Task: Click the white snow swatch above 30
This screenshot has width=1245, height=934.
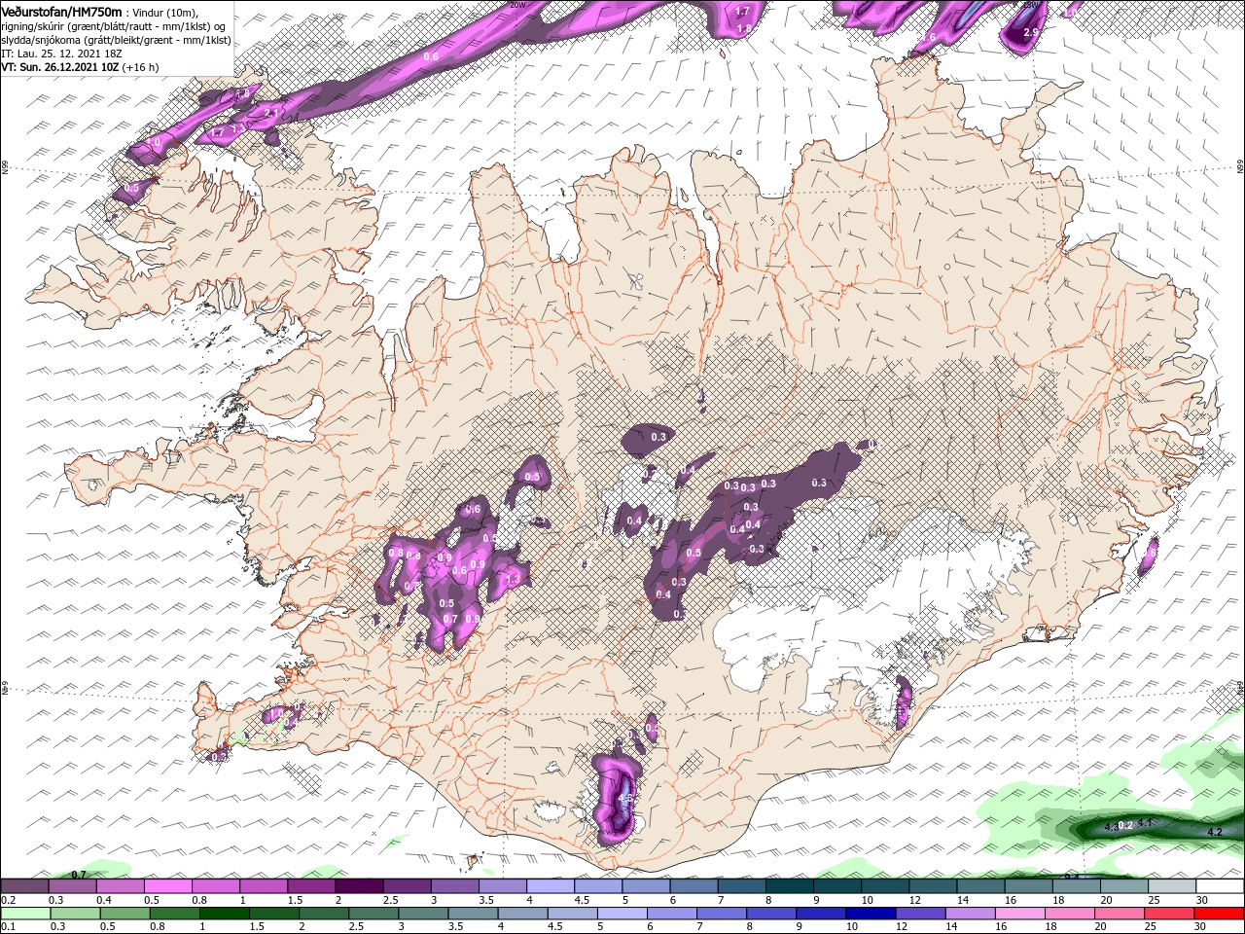Action: [x=1220, y=886]
